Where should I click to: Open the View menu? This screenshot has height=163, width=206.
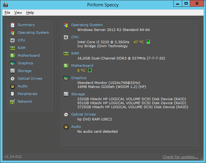click(18, 13)
